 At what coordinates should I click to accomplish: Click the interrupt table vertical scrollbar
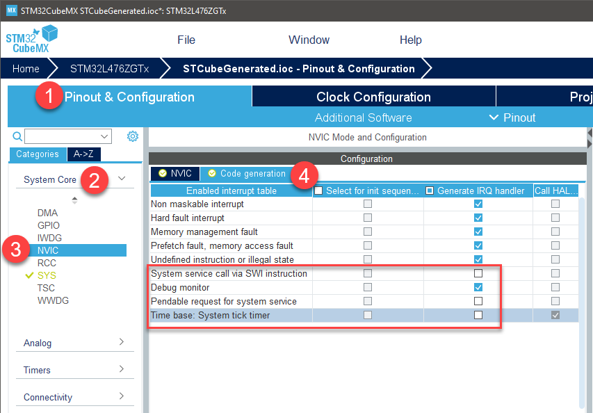pos(582,302)
